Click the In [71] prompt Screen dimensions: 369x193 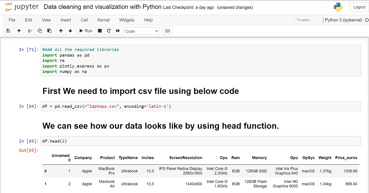[29, 50]
